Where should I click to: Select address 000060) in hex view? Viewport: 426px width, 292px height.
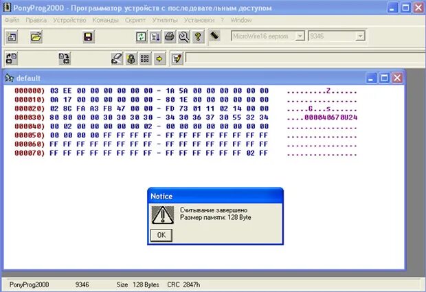tap(30, 144)
